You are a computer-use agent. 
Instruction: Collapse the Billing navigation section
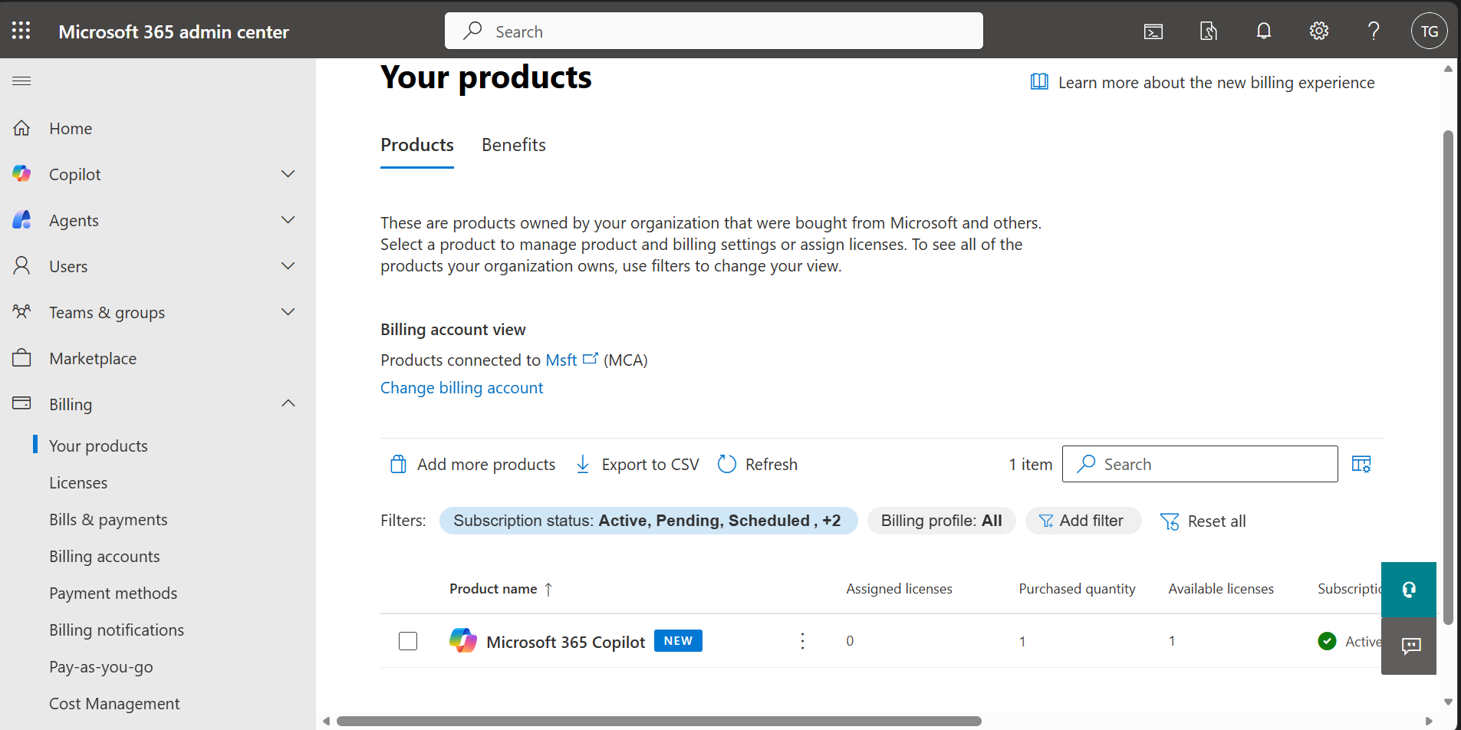click(x=288, y=403)
